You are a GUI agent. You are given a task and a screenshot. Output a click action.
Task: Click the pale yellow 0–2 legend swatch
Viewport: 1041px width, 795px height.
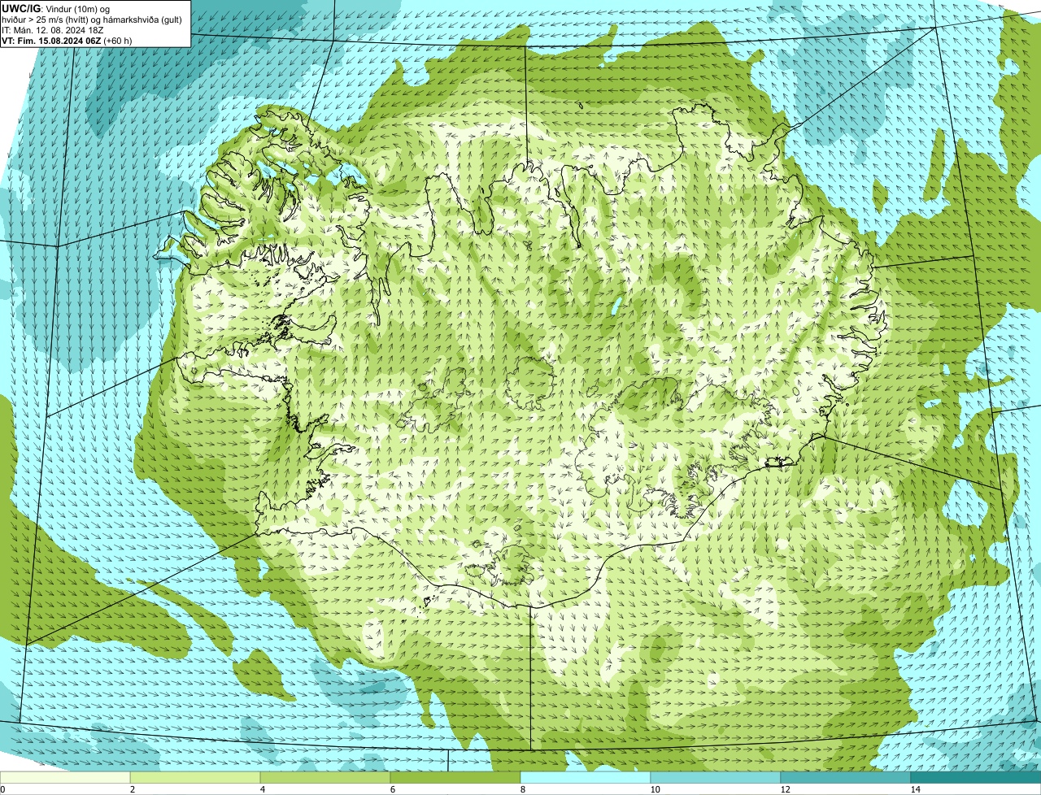pos(65,777)
